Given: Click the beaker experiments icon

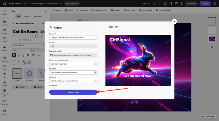Looking at the screenshot, I should tap(181, 4).
